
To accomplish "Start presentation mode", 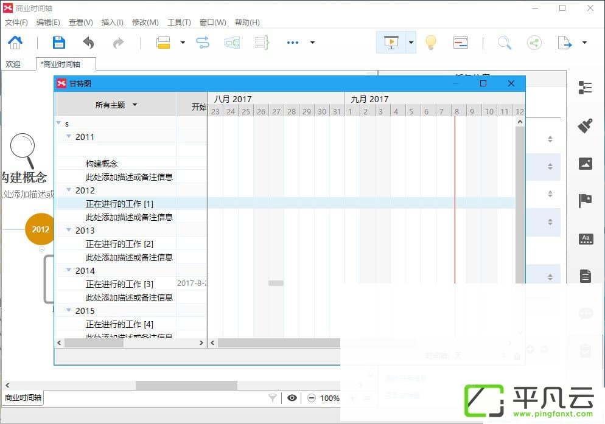I will (x=391, y=43).
